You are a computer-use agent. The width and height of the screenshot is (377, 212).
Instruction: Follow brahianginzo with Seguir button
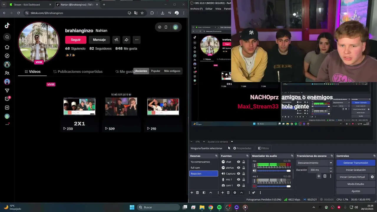tap(76, 40)
